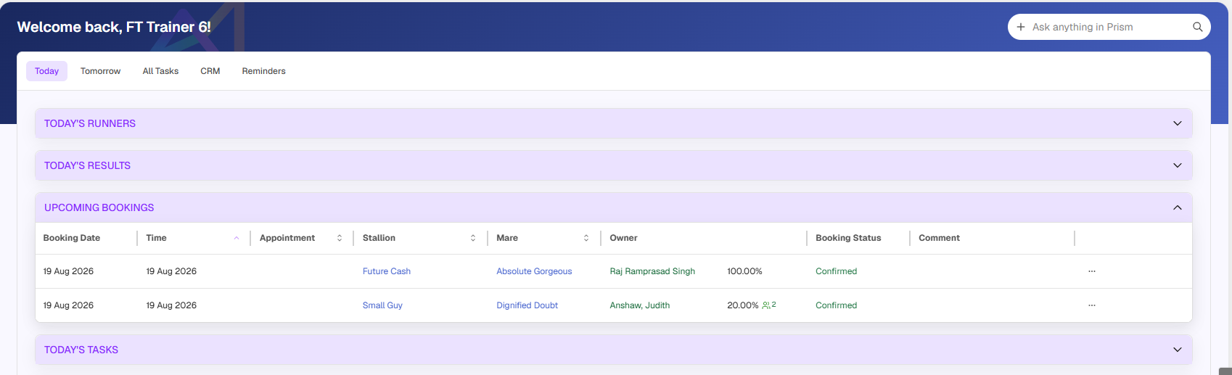The width and height of the screenshot is (1232, 375).
Task: Click Booking Date column header
Action: [72, 238]
